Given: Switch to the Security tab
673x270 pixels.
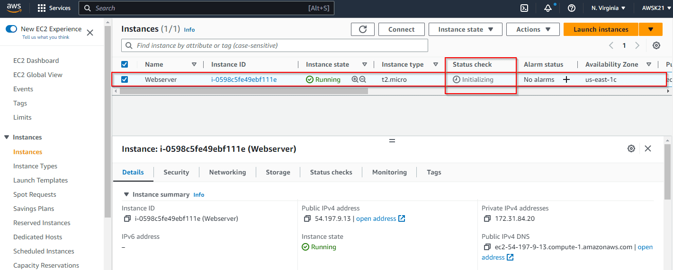Looking at the screenshot, I should (x=176, y=172).
